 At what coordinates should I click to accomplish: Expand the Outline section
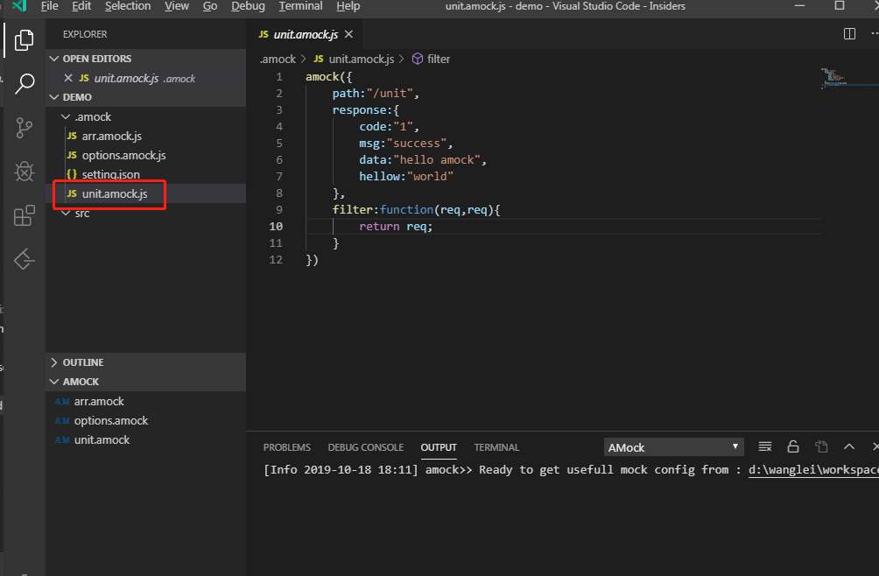pyautogui.click(x=145, y=362)
